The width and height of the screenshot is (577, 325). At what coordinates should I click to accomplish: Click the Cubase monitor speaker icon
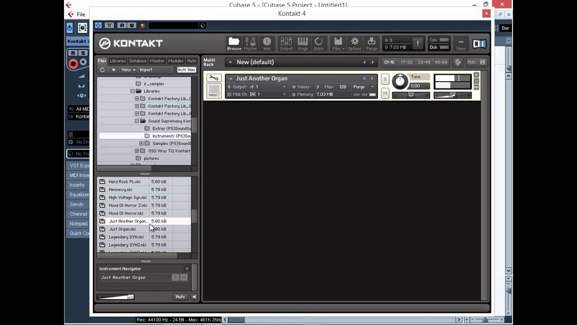click(x=83, y=62)
